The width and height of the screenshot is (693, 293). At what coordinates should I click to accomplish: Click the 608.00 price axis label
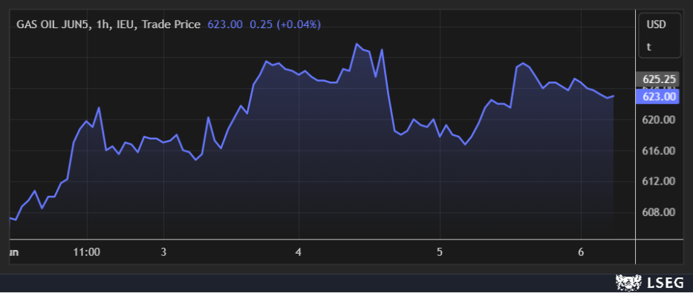point(659,212)
